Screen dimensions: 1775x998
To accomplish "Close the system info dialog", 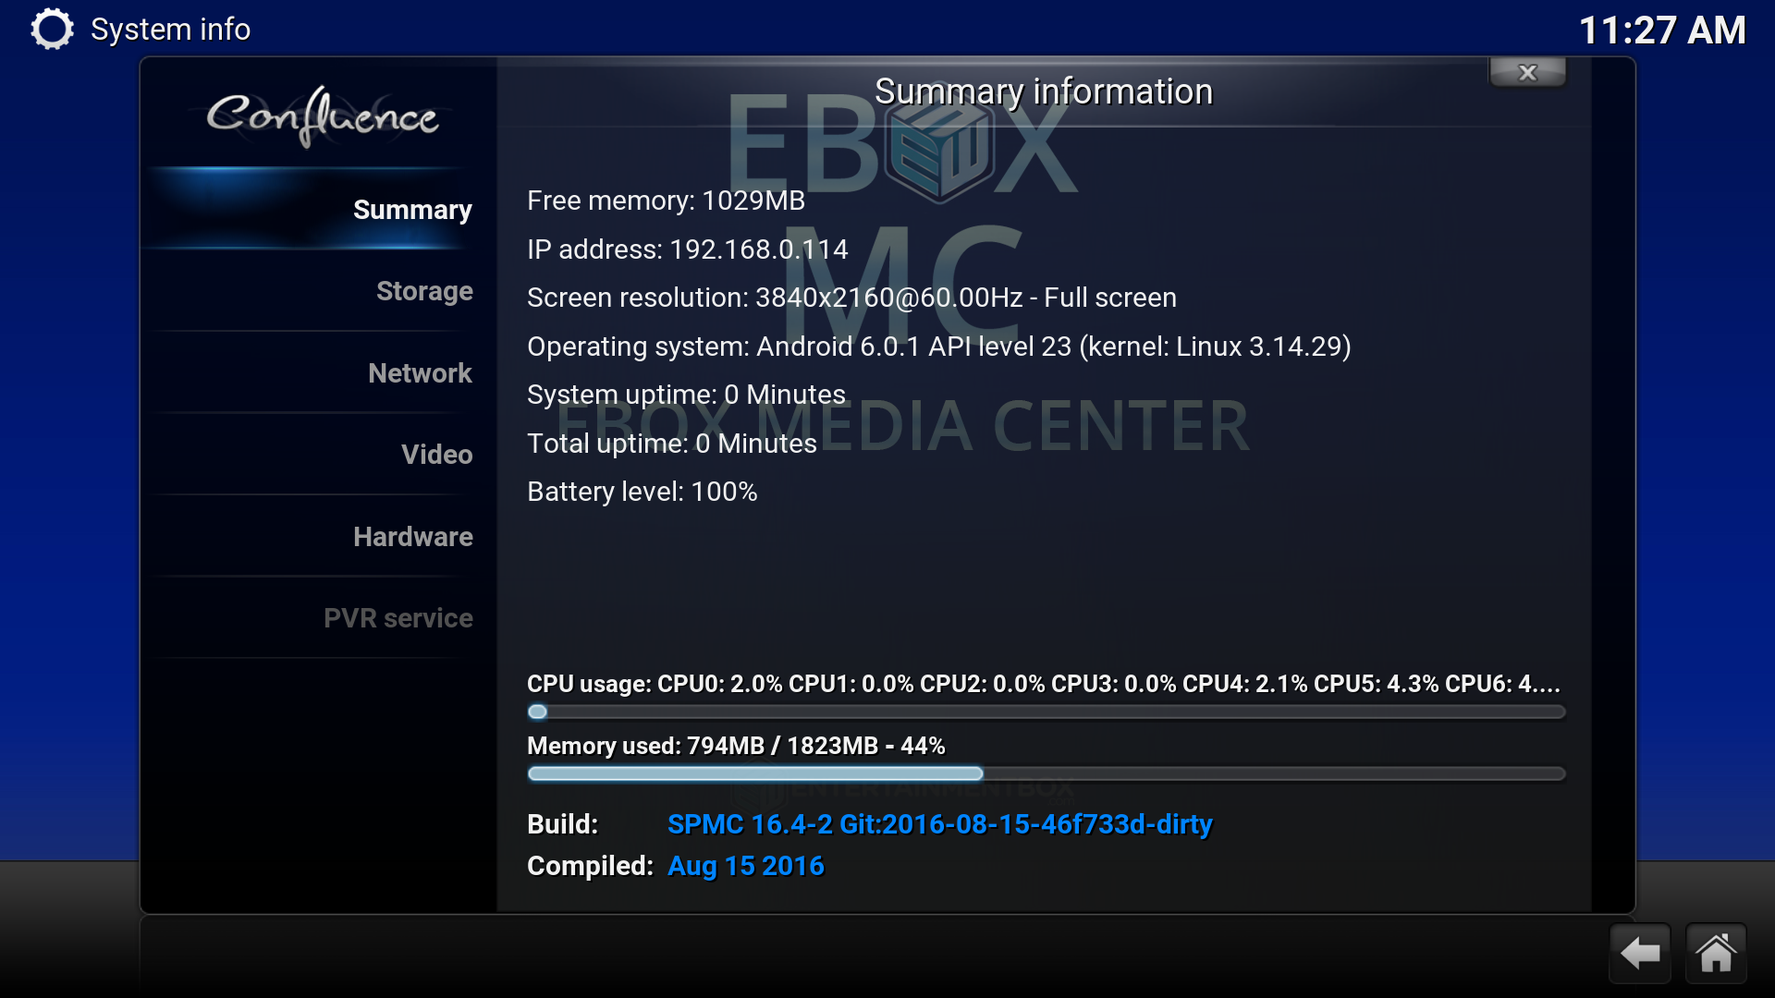I will coord(1527,72).
